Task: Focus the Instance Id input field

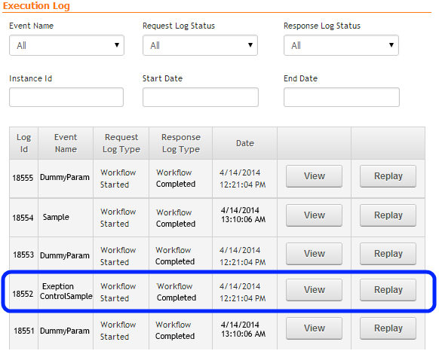Action: 66,97
